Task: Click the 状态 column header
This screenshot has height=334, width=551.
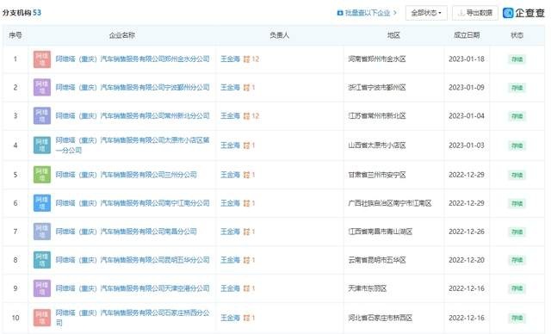Action: pos(517,35)
